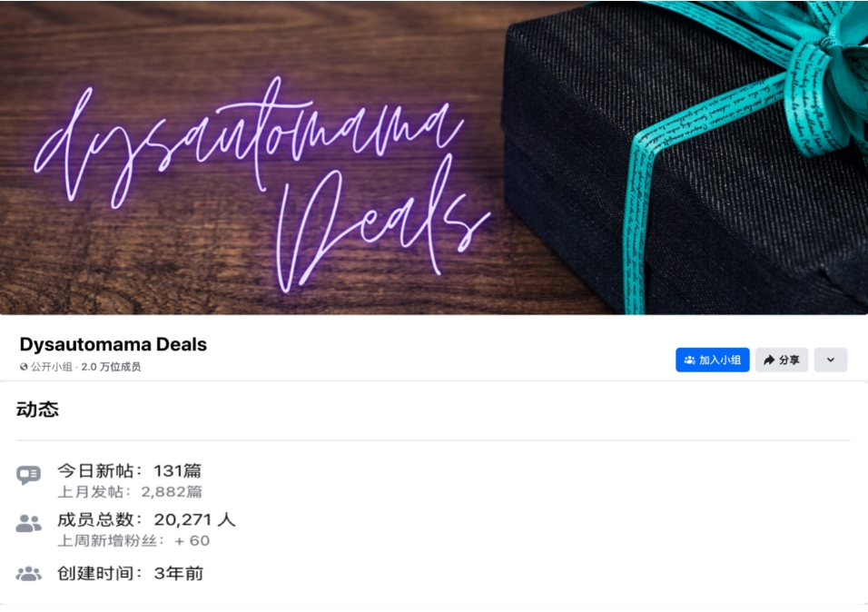Click the 今日新帖: 131篇 stat
868x612 pixels.
[x=130, y=470]
